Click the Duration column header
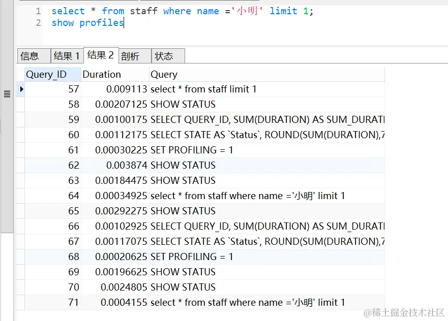This screenshot has width=448, height=321. pos(115,75)
